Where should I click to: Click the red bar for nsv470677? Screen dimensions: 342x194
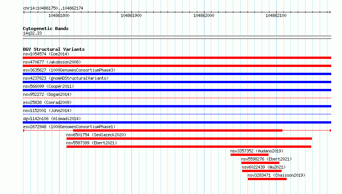(177, 66)
